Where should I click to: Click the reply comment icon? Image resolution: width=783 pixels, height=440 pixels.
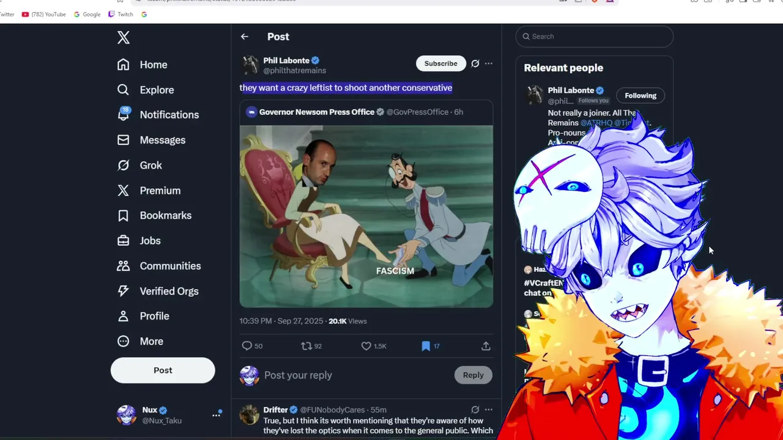pos(247,346)
